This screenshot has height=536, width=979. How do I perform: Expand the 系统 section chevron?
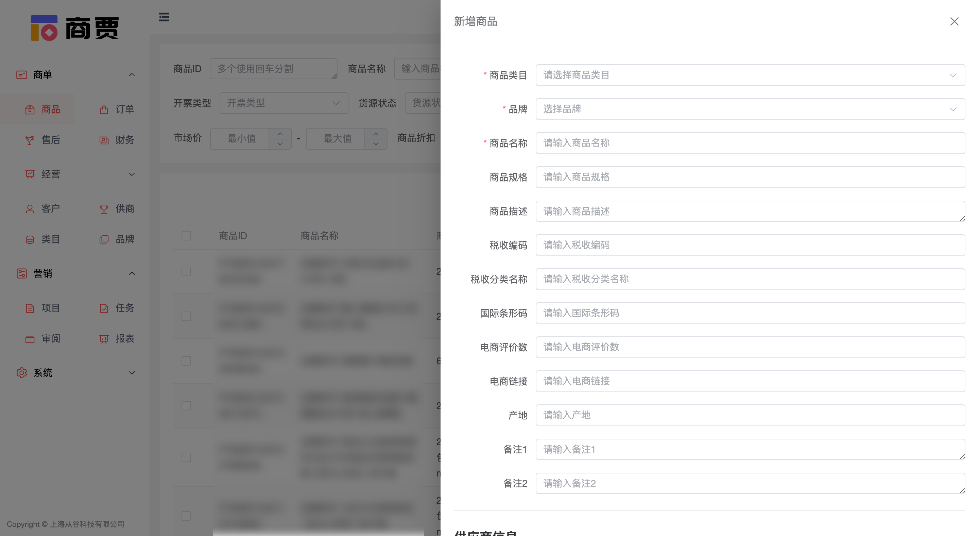pos(132,373)
